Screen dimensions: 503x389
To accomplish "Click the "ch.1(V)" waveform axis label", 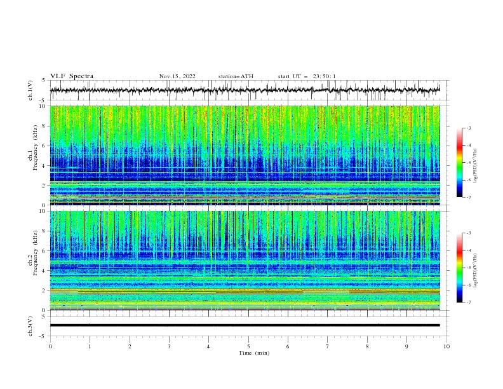I will [x=30, y=90].
